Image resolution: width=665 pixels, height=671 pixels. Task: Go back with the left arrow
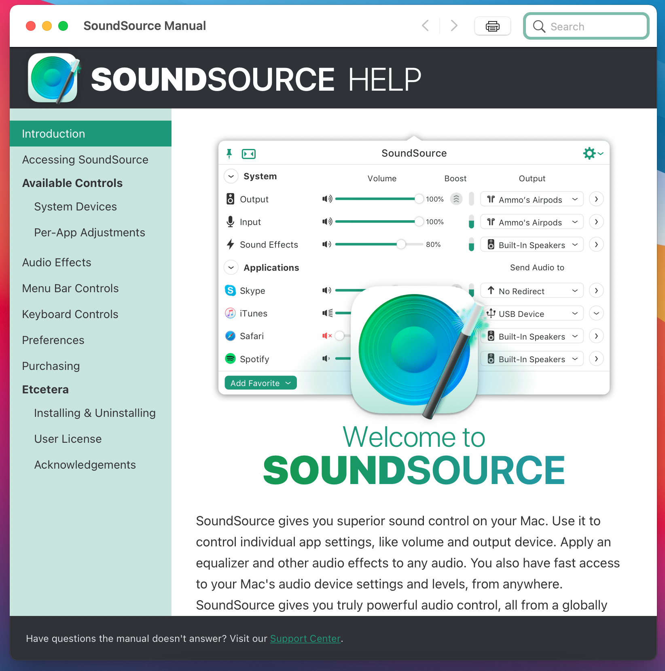coord(425,26)
